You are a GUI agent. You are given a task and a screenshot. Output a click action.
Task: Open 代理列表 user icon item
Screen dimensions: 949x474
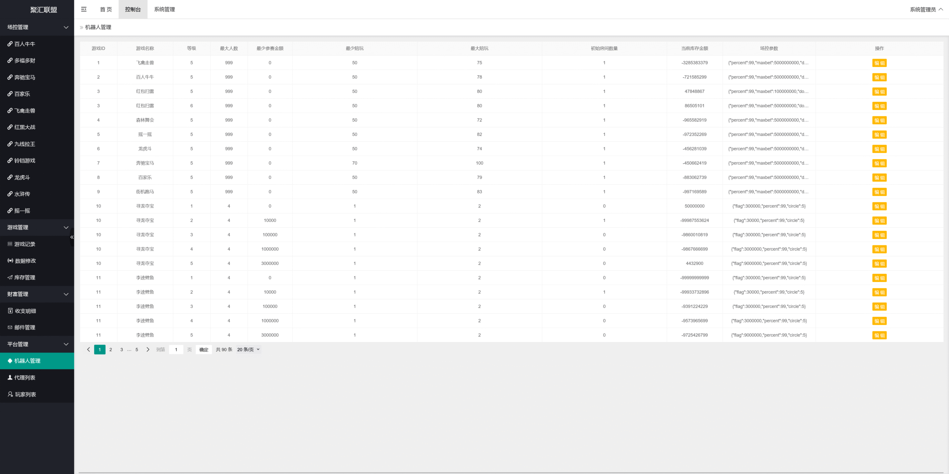click(24, 378)
